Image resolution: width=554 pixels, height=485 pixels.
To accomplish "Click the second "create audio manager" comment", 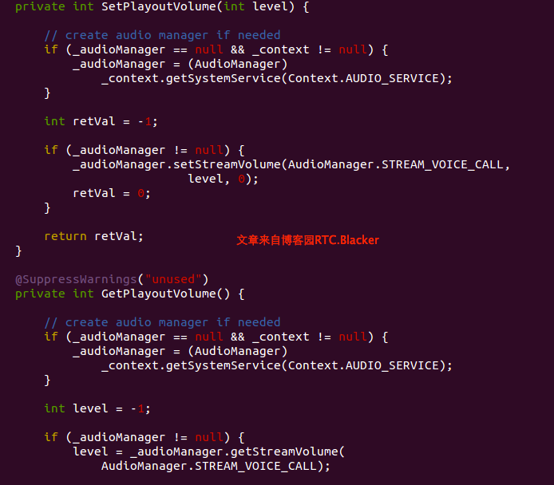I will (162, 322).
